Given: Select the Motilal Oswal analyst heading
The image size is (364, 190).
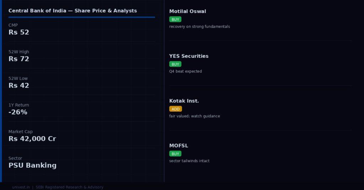Looking at the screenshot, I should pos(188,11).
